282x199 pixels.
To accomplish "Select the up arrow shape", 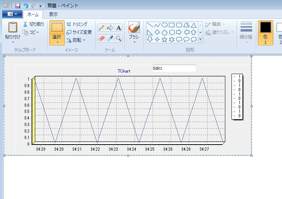I will (194, 32).
